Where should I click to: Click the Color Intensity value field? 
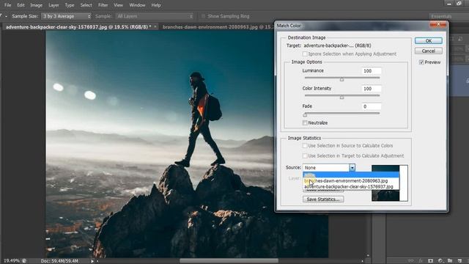pyautogui.click(x=372, y=89)
